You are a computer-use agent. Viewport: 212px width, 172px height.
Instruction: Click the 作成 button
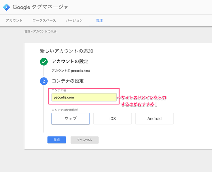click(57, 140)
